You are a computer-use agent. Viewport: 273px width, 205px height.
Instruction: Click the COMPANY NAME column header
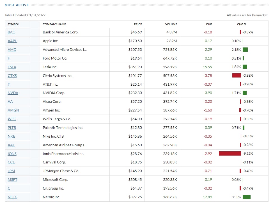tap(54, 24)
